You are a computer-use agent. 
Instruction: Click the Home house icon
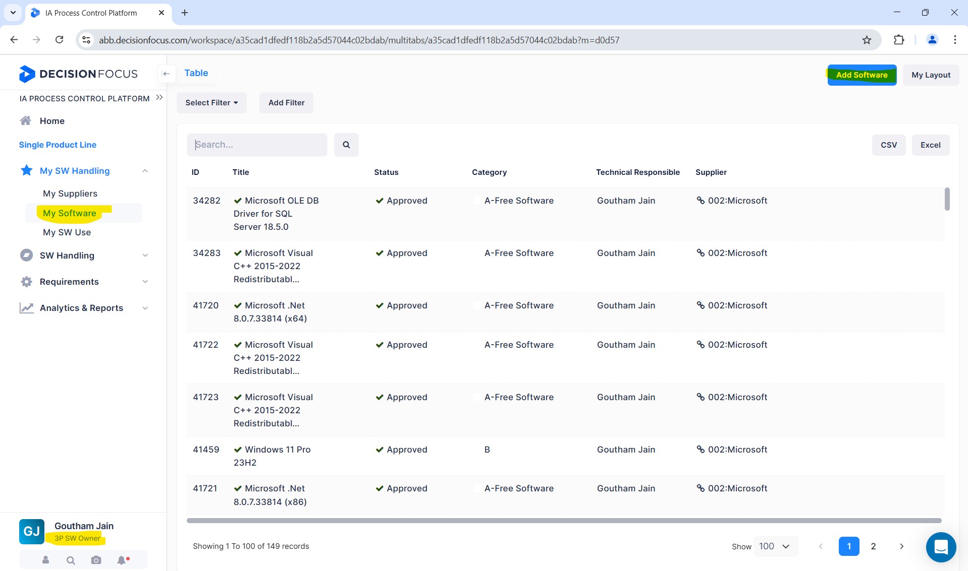[x=26, y=120]
